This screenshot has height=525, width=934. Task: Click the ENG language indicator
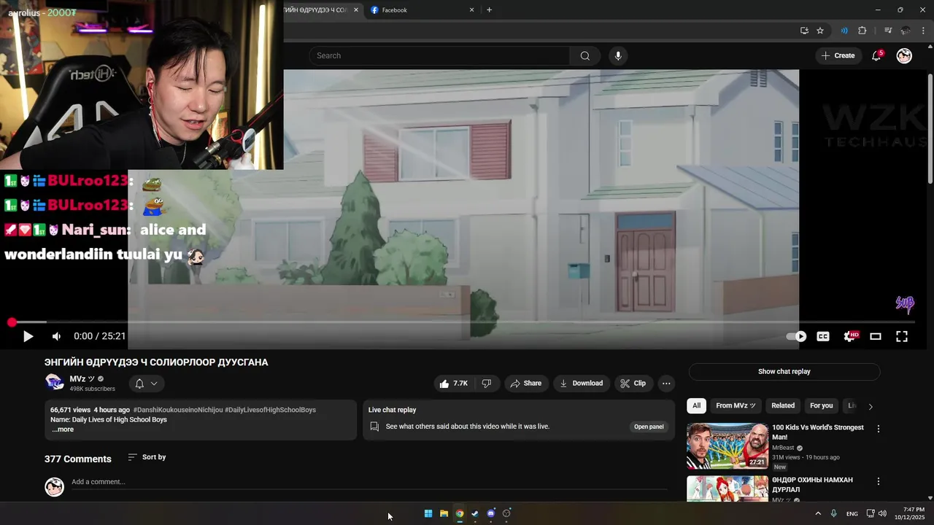(852, 513)
